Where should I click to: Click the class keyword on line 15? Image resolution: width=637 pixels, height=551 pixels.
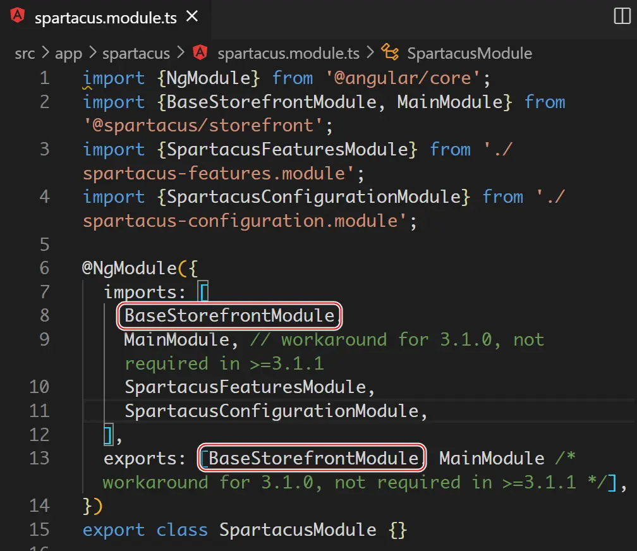click(182, 530)
